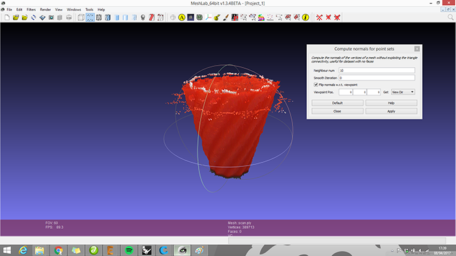Import a mesh file

tap(25, 18)
